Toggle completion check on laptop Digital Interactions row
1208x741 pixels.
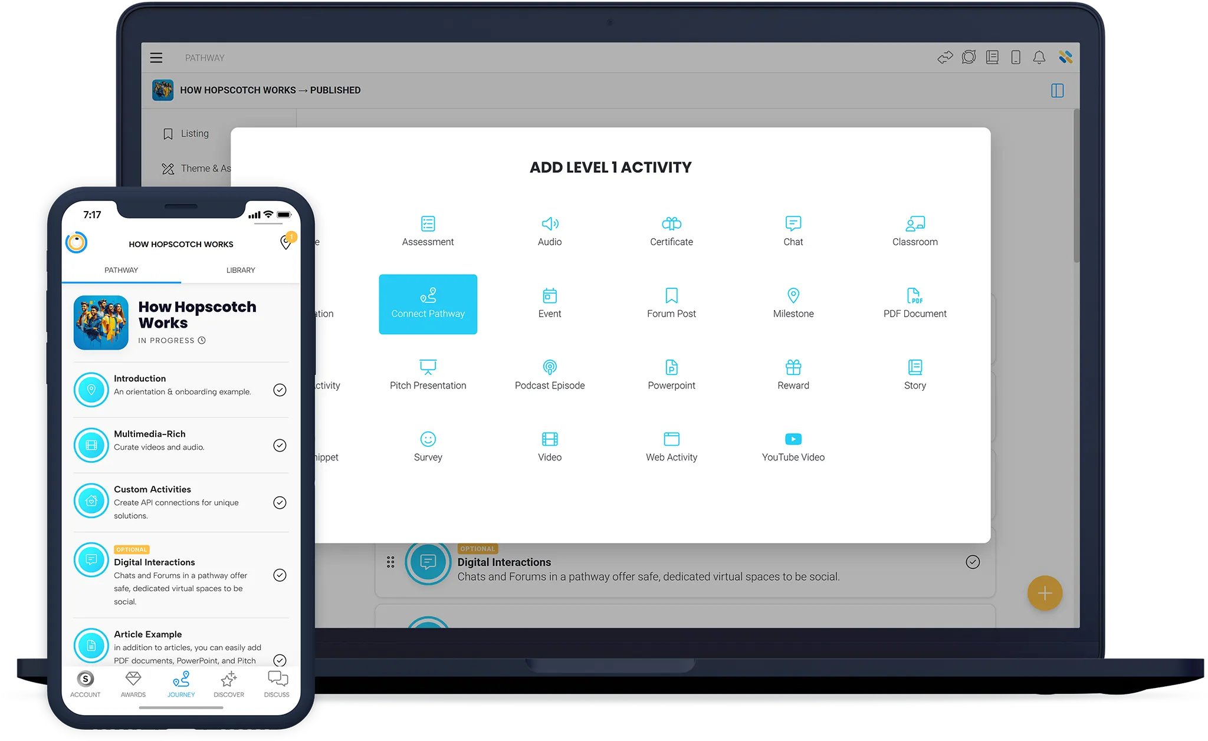973,562
